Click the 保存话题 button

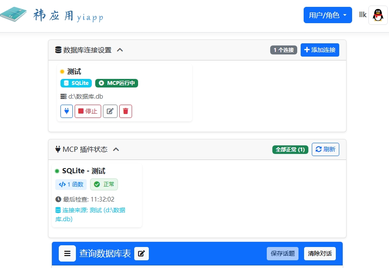pos(283,253)
